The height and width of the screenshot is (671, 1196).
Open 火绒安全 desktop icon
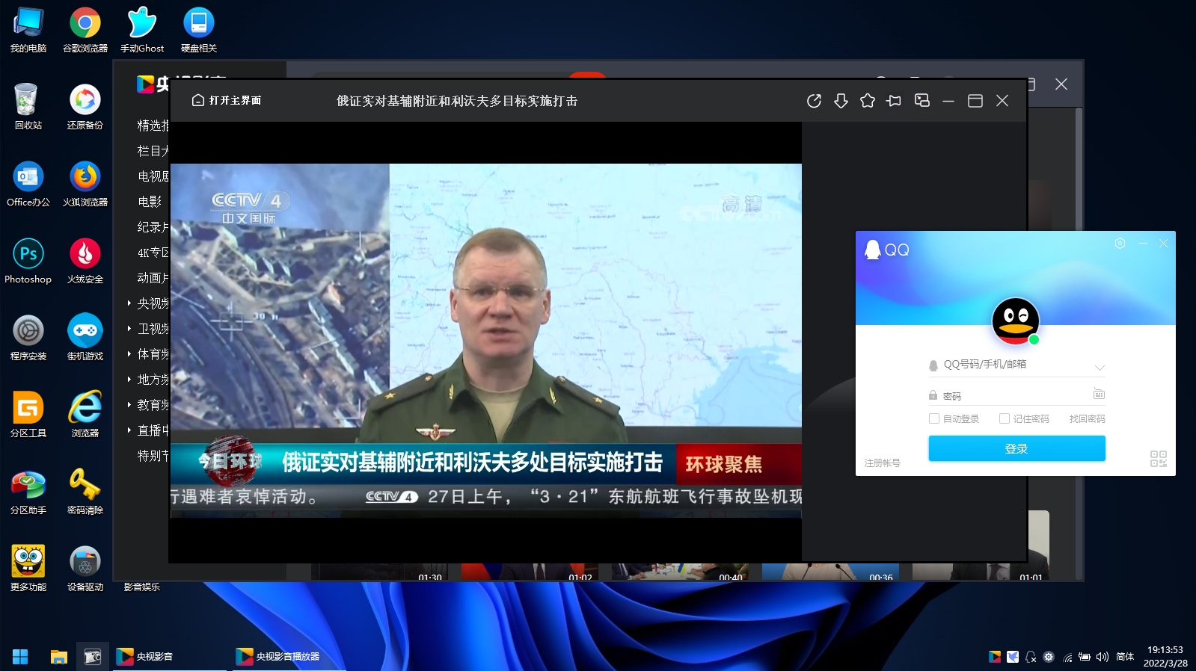point(85,261)
